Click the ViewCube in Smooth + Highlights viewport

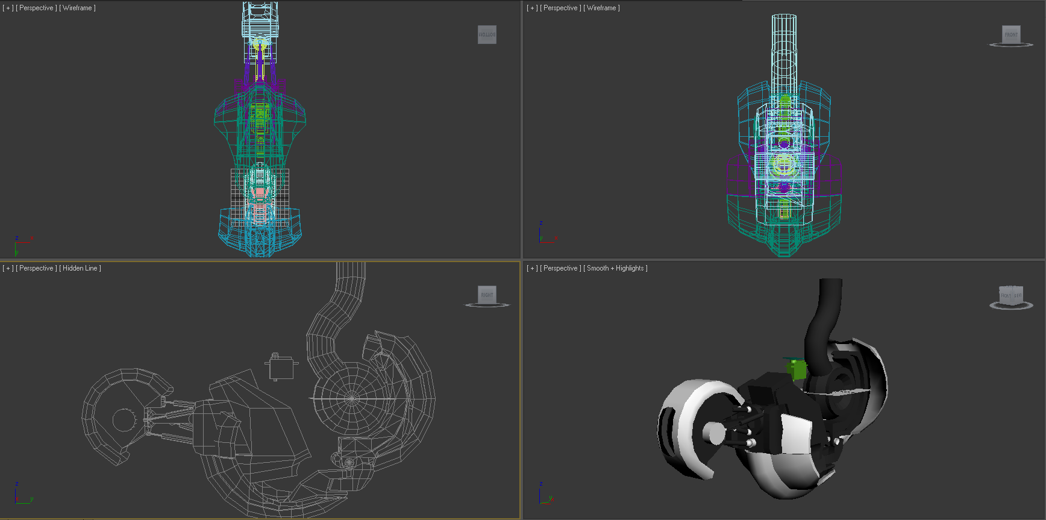tap(1010, 295)
